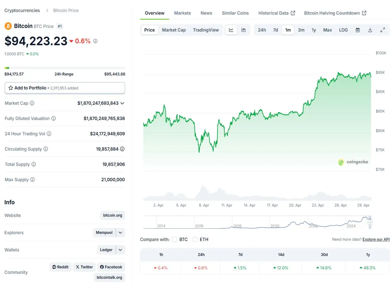Click info icon next to Circulating Supply label

point(46,149)
